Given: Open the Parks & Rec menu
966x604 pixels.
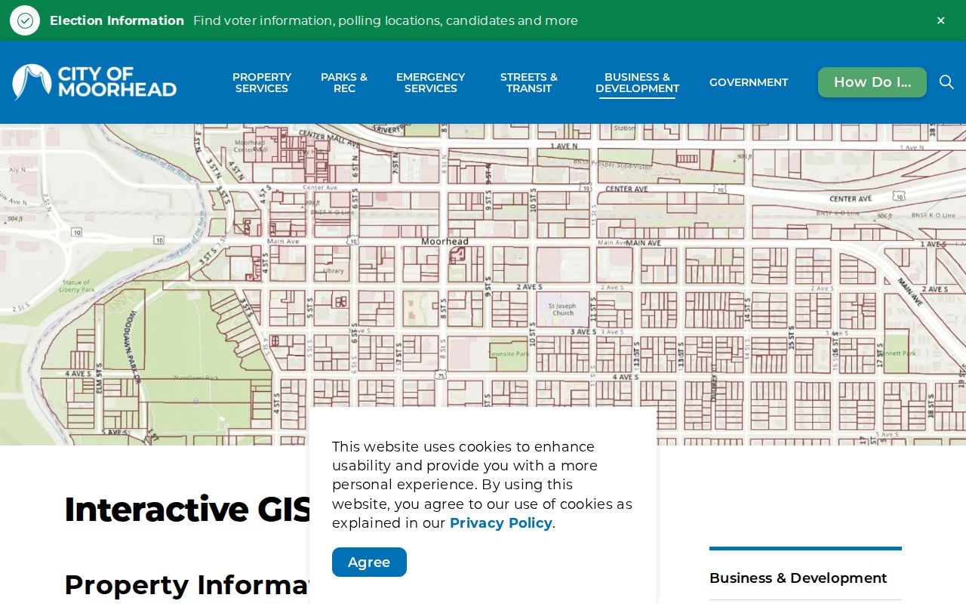Looking at the screenshot, I should click(x=344, y=82).
